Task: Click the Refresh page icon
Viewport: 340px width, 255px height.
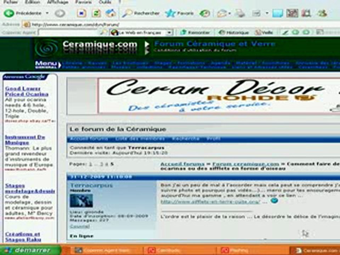Action: [x=96, y=13]
